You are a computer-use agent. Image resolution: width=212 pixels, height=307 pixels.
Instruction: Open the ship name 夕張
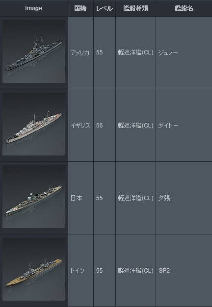click(x=164, y=198)
